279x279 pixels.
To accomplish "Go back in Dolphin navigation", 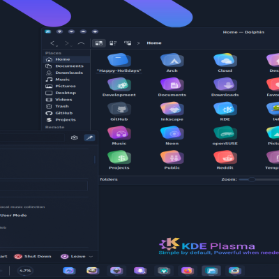I will point(52,43).
